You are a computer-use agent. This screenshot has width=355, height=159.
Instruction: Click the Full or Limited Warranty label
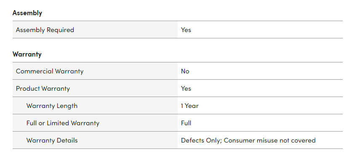click(x=63, y=123)
